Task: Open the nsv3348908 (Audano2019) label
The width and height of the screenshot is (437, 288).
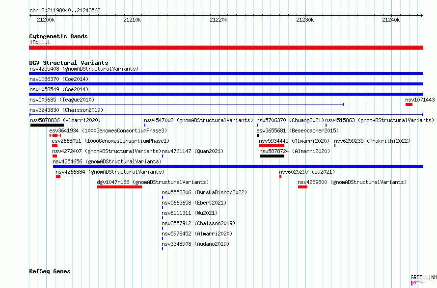Action: tap(195, 244)
